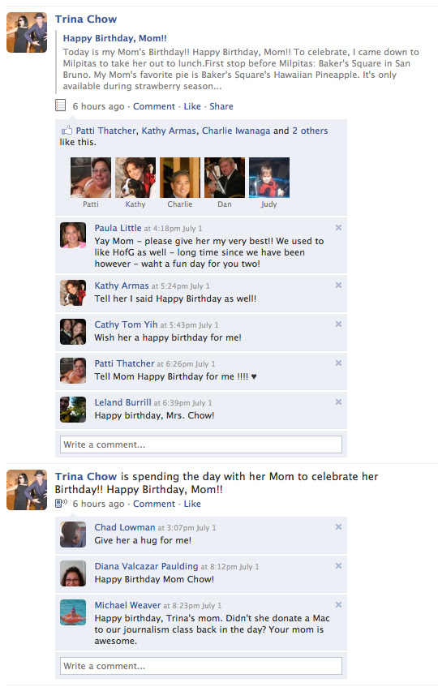Like the first post by Trina Chow

[x=192, y=106]
